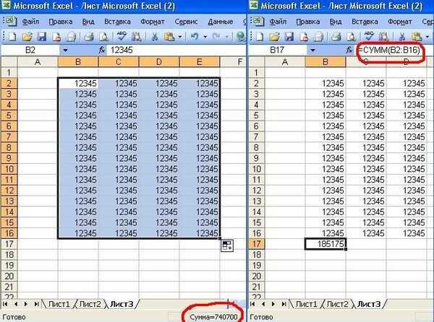Viewport: 434px width, 322px height.
Task: Switch to Лист2 tab in right window
Action: click(x=337, y=304)
